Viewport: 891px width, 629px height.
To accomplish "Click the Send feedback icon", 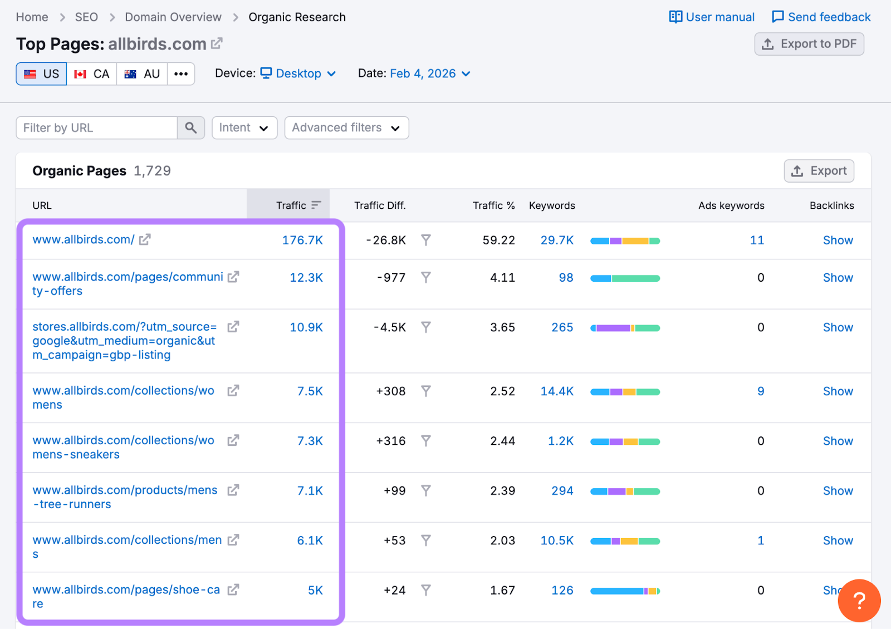I will click(x=777, y=17).
